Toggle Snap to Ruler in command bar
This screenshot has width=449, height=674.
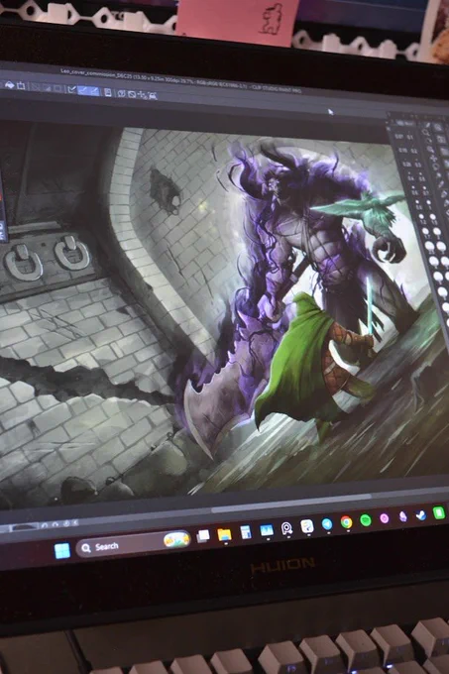click(83, 90)
